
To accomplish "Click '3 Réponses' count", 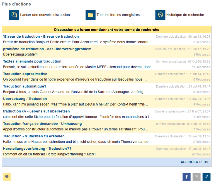I will pos(202,42).
